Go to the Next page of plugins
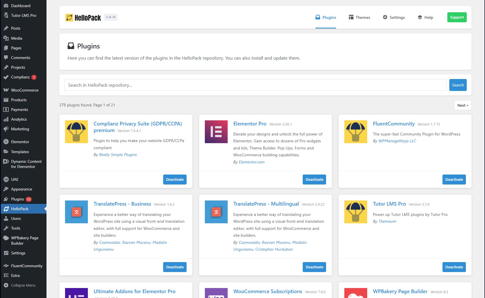Viewport: 485px width, 298px height. tap(462, 105)
